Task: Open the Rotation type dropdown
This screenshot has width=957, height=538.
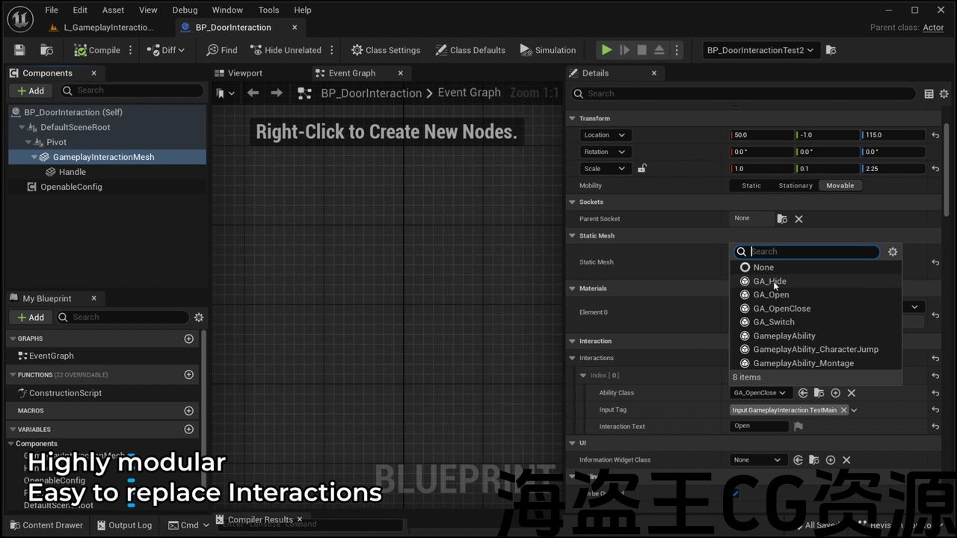Action: [x=606, y=152]
